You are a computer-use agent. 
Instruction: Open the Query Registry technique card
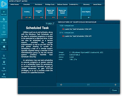pos(86,13)
